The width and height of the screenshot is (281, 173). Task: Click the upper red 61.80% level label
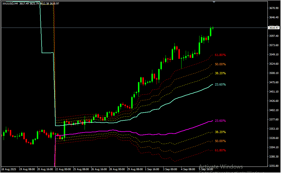tap(220, 55)
